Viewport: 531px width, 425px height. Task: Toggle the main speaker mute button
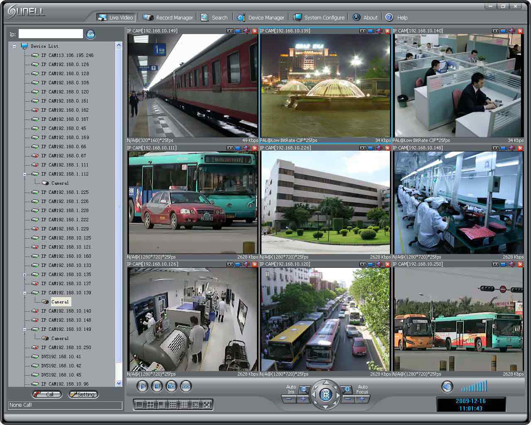tap(447, 387)
